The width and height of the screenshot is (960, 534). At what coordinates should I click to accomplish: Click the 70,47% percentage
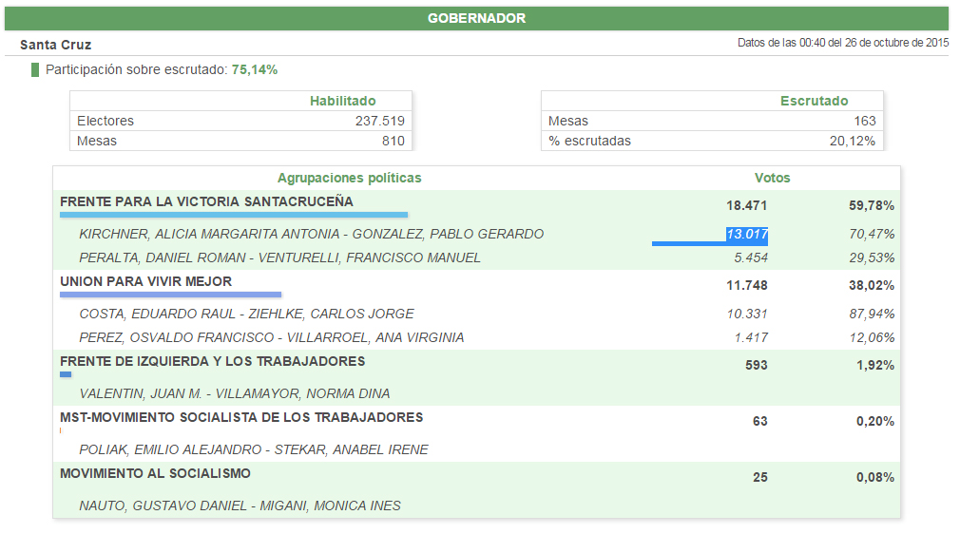point(872,234)
